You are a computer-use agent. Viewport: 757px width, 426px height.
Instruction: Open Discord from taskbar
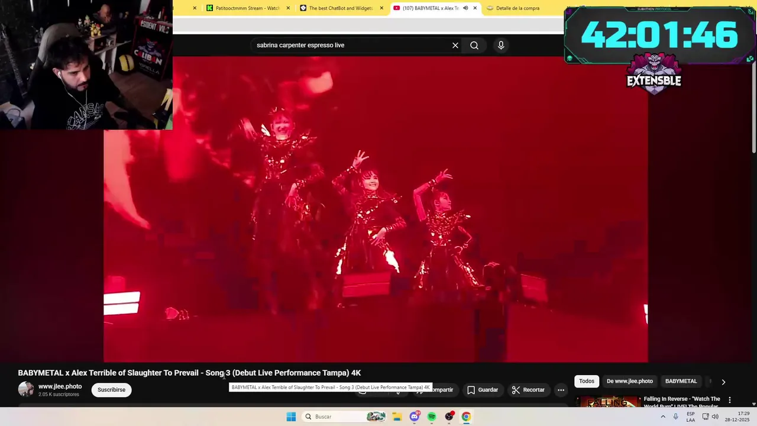[415, 417]
